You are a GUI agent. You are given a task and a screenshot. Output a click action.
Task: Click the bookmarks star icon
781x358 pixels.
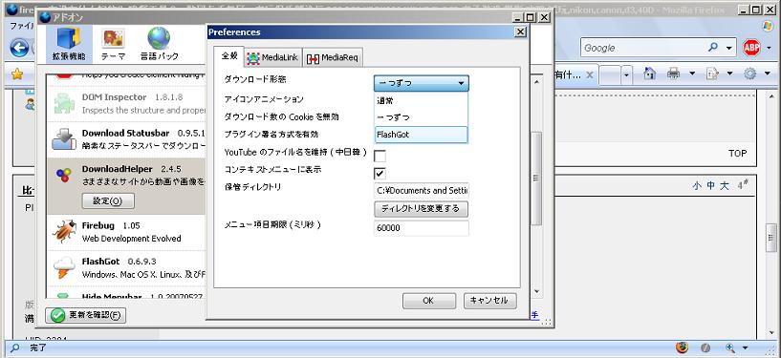(17, 74)
